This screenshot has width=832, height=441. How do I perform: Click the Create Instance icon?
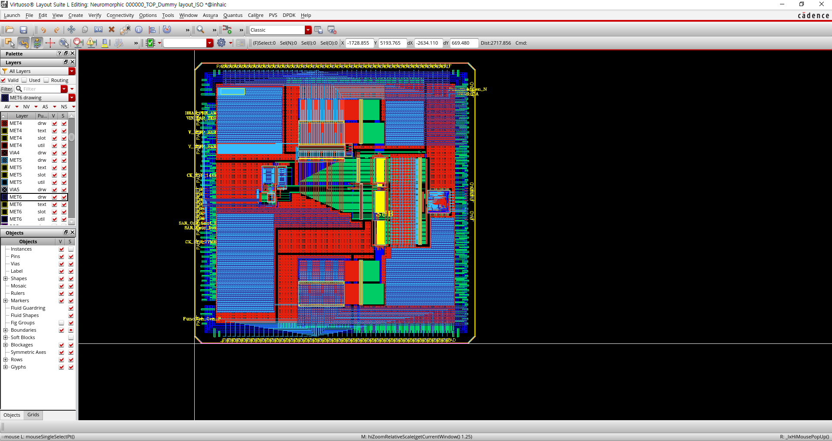(227, 29)
